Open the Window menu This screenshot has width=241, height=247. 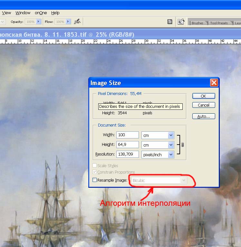pos(23,13)
